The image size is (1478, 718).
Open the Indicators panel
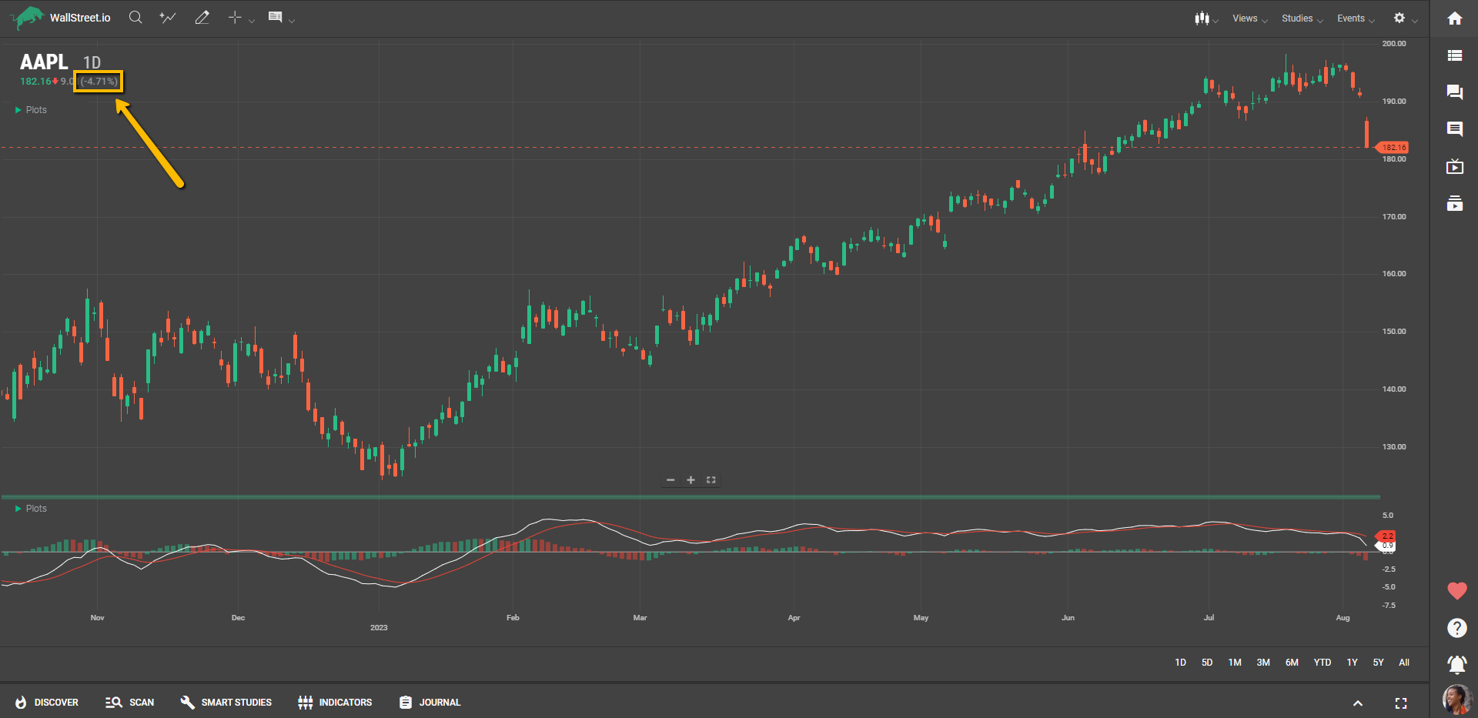(335, 703)
